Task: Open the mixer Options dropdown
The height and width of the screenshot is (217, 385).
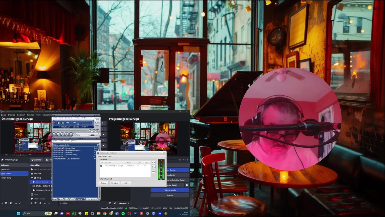Action: click(x=124, y=203)
